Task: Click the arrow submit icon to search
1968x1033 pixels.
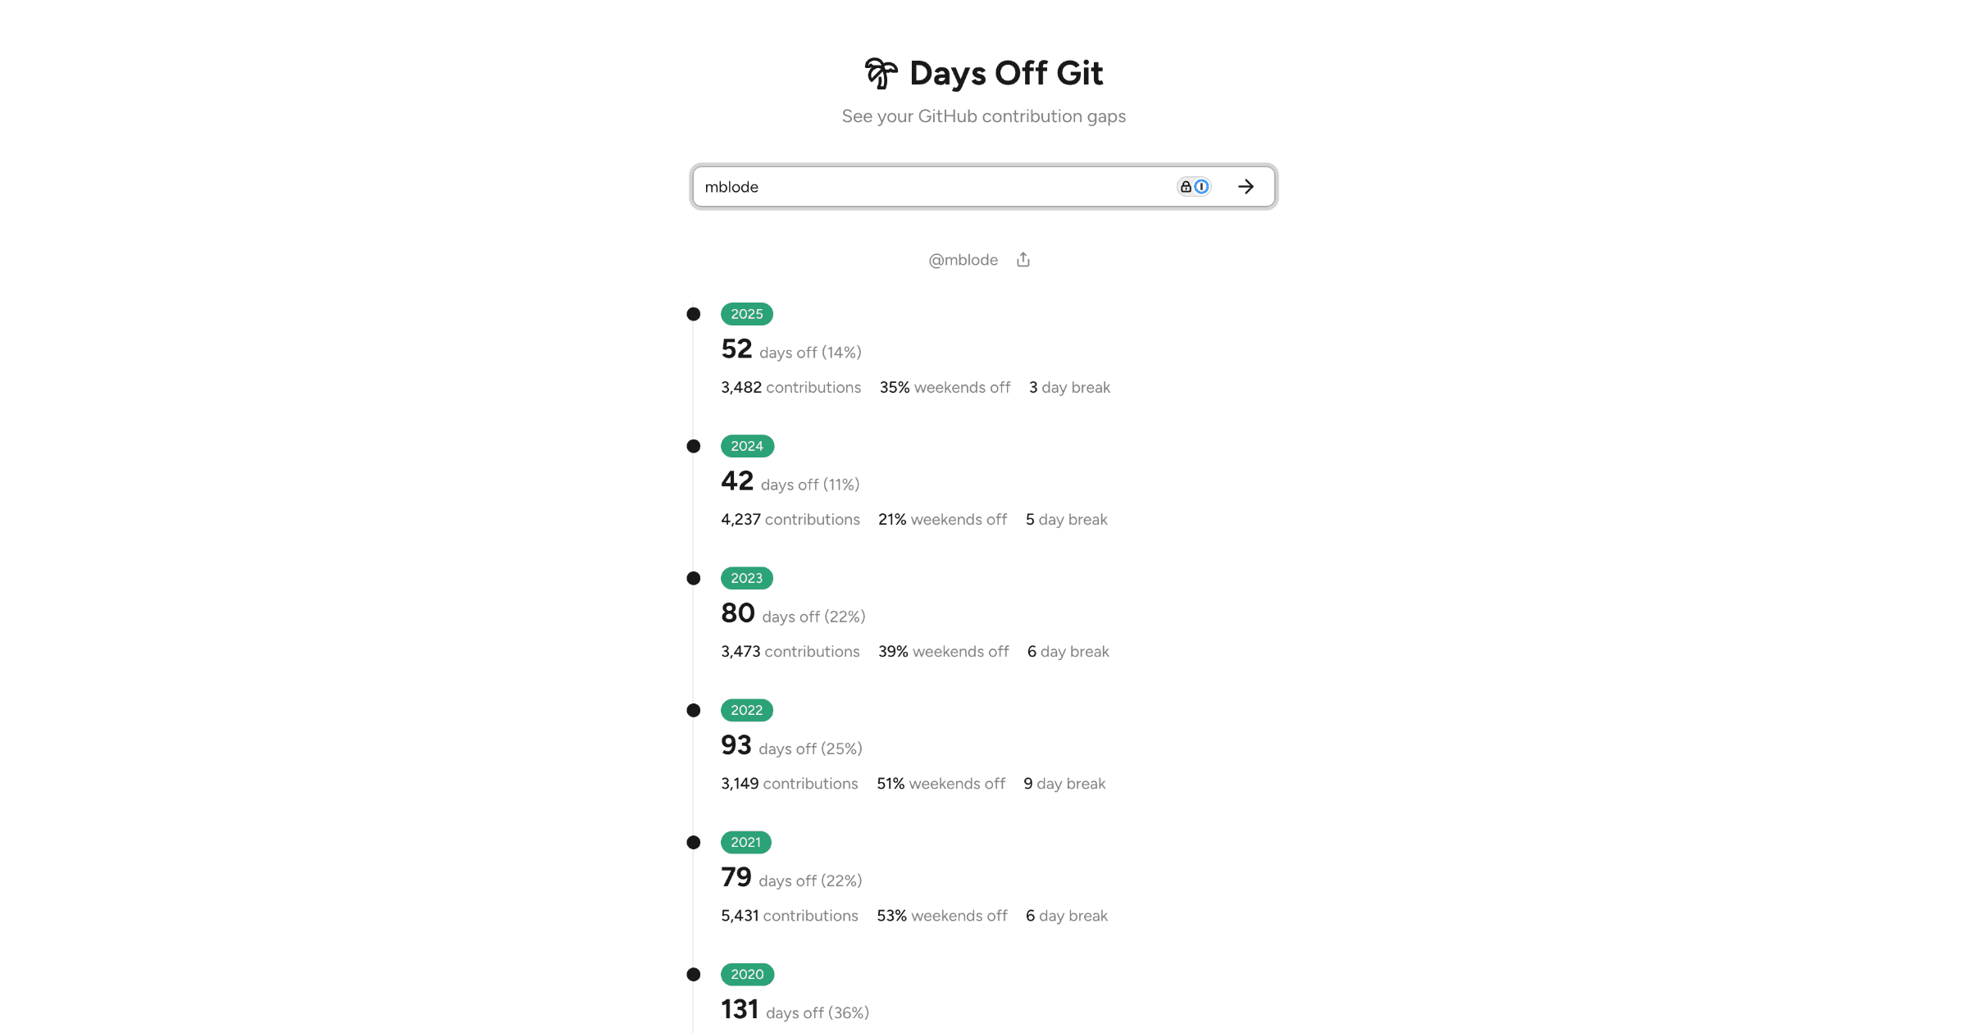Action: [x=1246, y=186]
